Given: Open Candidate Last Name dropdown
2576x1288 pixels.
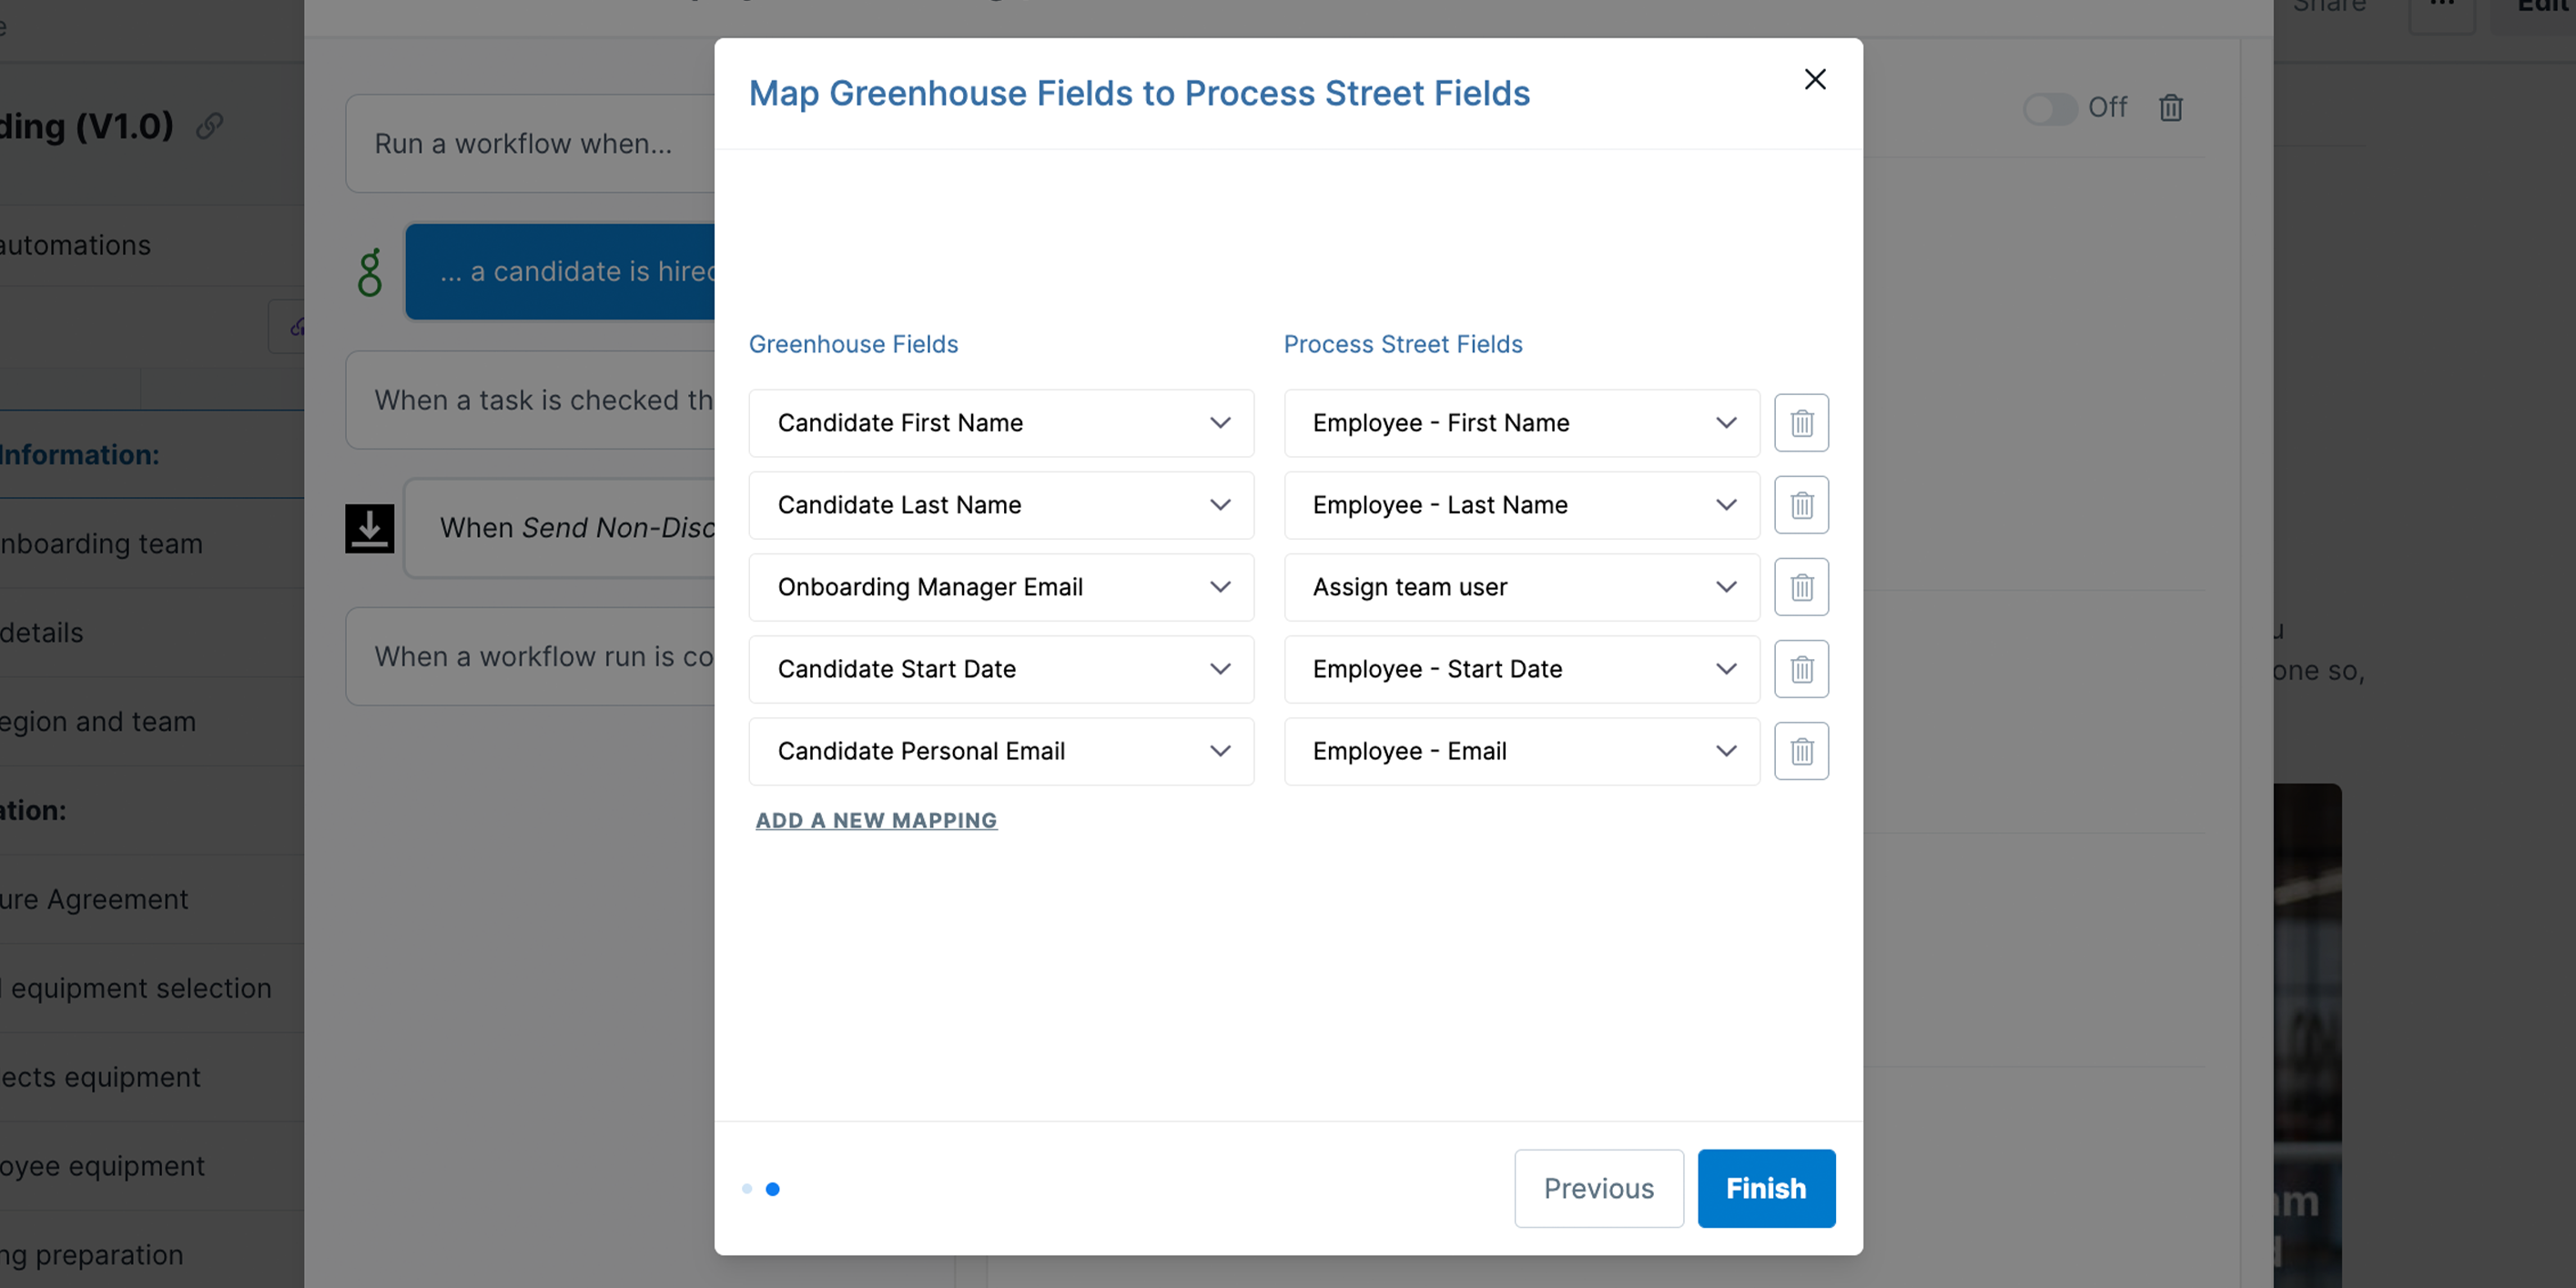Looking at the screenshot, I should pos(1001,505).
